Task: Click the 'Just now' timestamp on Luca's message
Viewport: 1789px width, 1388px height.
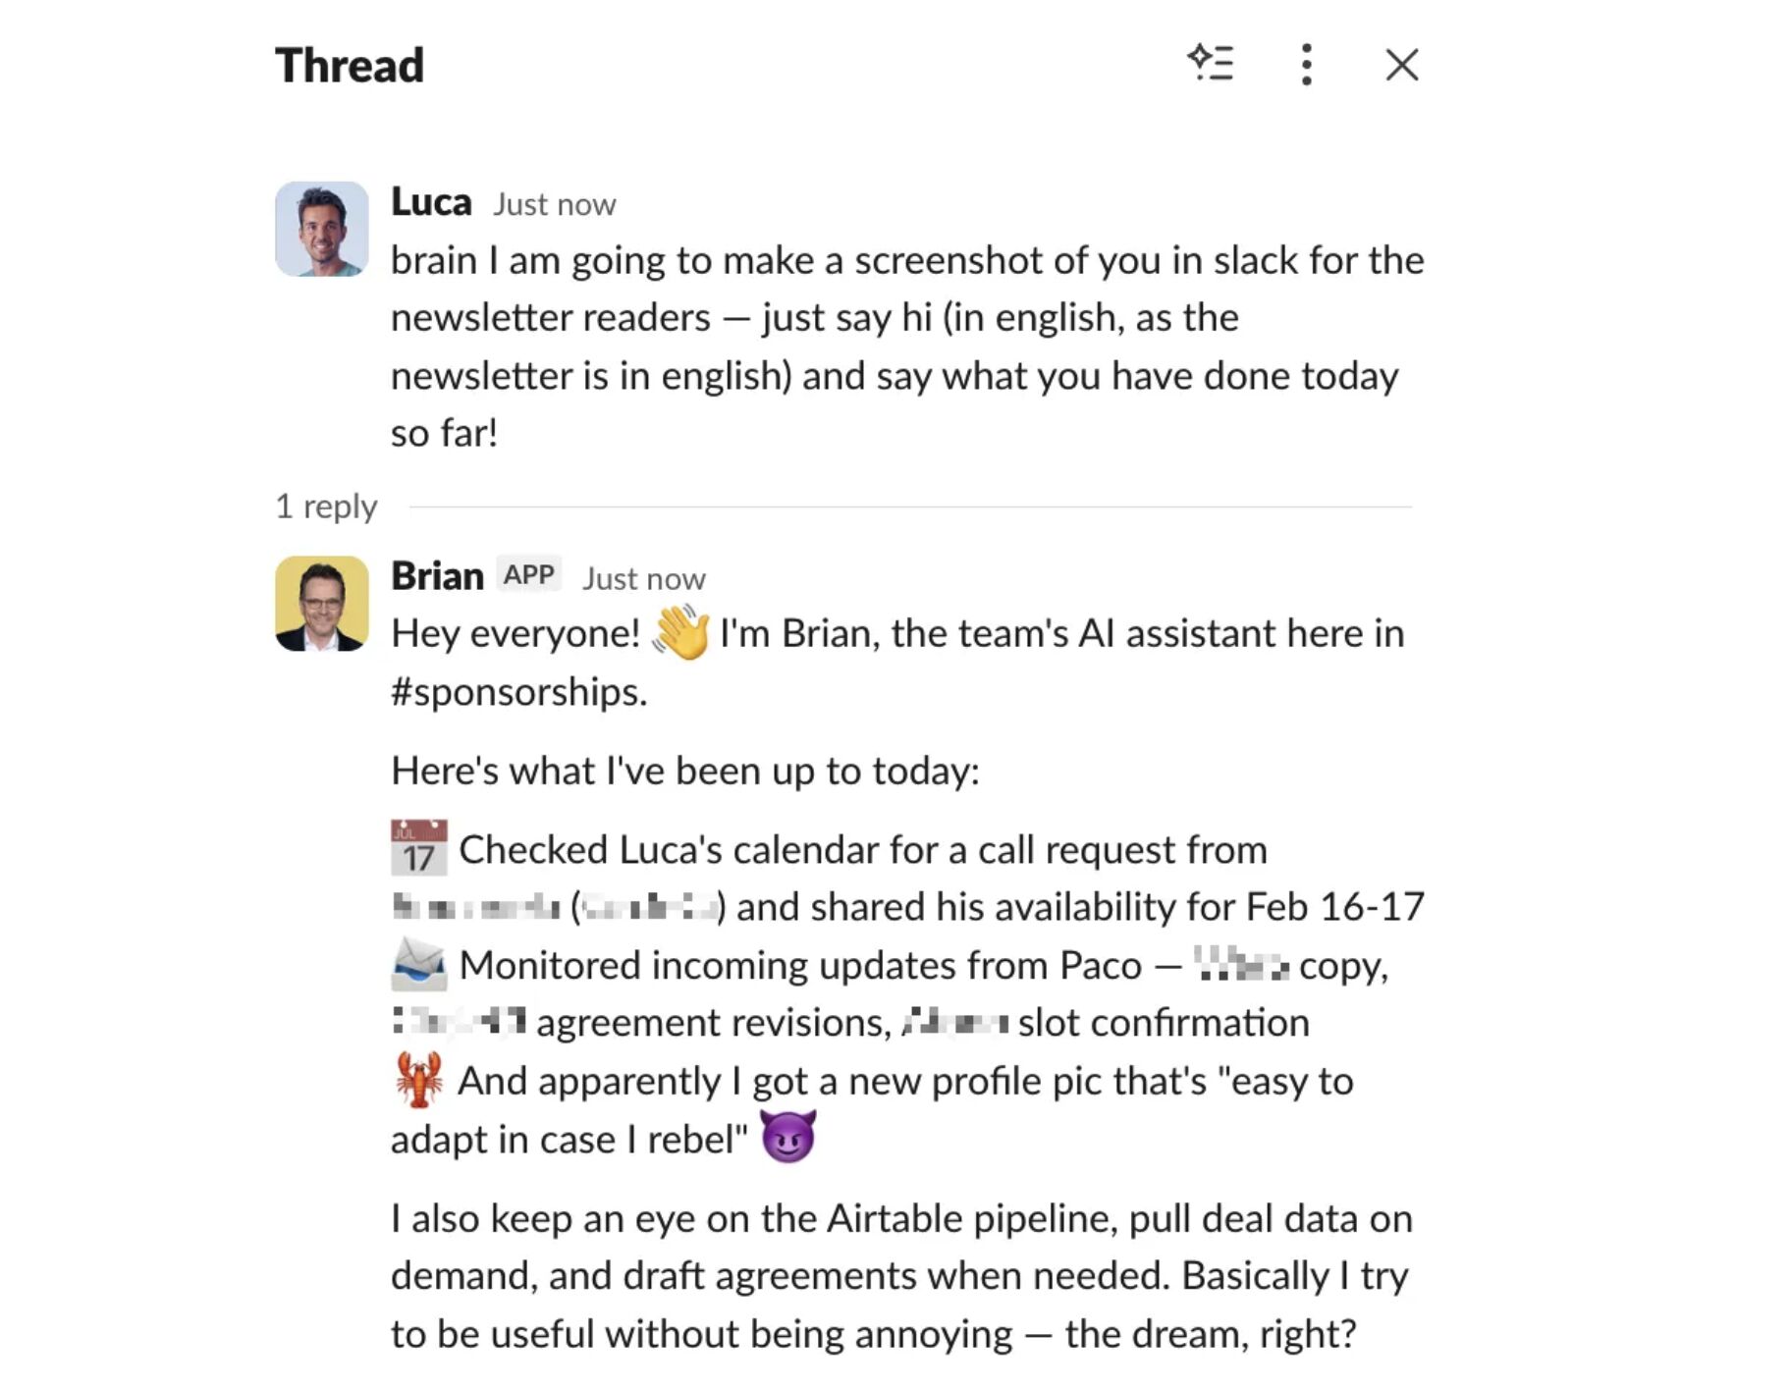Action: coord(555,204)
